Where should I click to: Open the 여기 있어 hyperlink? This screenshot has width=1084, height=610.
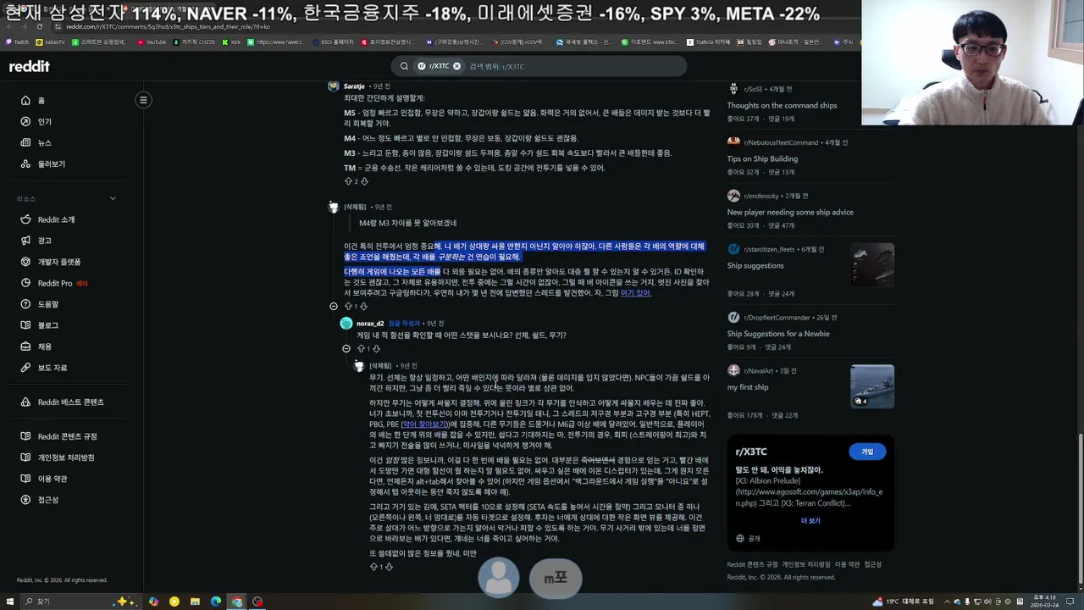[635, 293]
